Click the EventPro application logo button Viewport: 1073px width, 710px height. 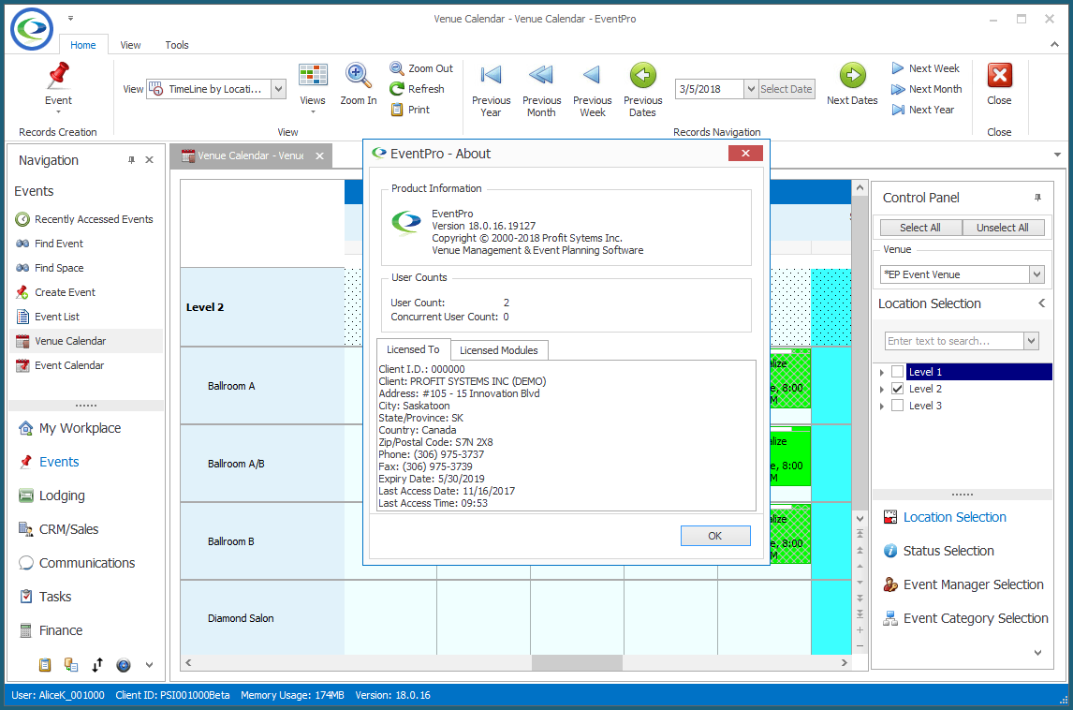tap(32, 29)
